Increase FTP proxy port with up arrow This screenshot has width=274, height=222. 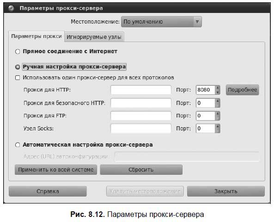tap(218, 113)
